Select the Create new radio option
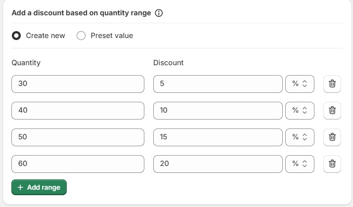 click(x=17, y=36)
